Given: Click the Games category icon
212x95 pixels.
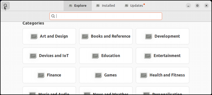Looking at the screenshot, I should [x=98, y=75].
